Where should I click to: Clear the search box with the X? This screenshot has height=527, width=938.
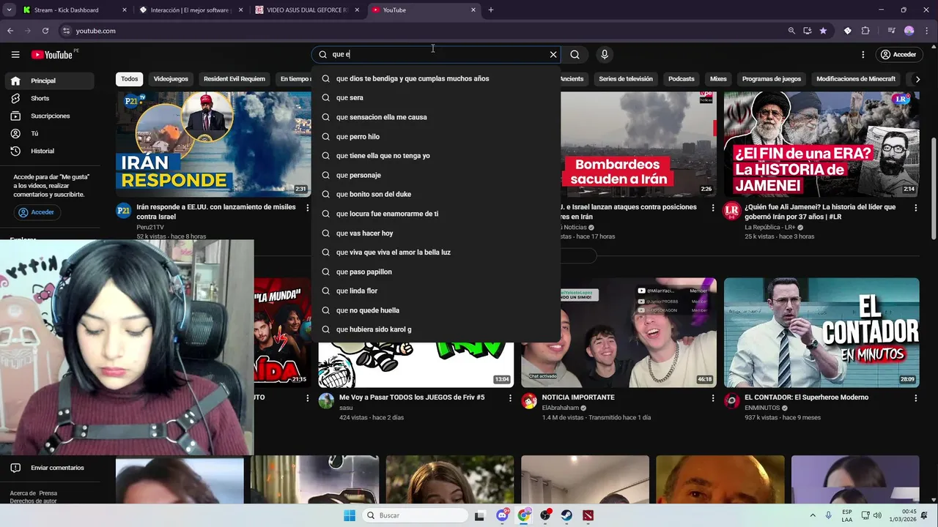[x=553, y=54]
